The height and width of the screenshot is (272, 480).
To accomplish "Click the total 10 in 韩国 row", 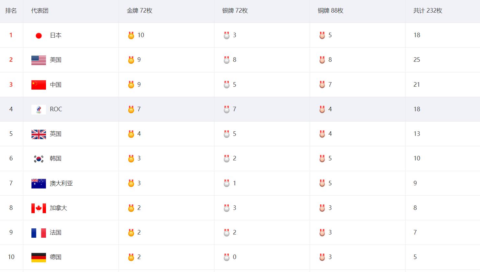I will 417,158.
